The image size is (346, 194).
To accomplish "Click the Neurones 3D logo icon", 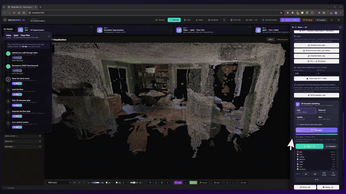I will tap(5, 20).
